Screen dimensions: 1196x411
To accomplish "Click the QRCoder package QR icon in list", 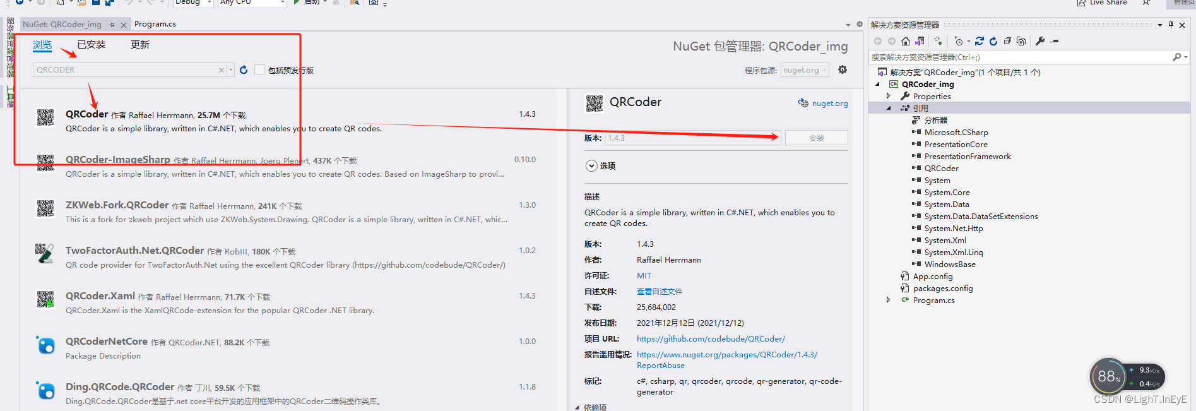I will (x=45, y=117).
